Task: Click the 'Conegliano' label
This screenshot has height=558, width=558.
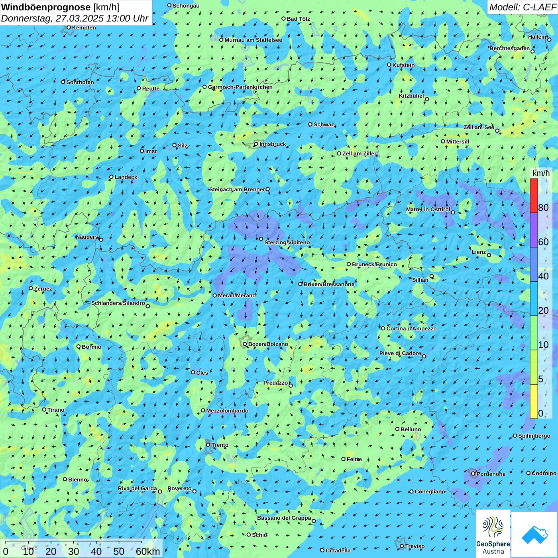Action: pos(430,491)
